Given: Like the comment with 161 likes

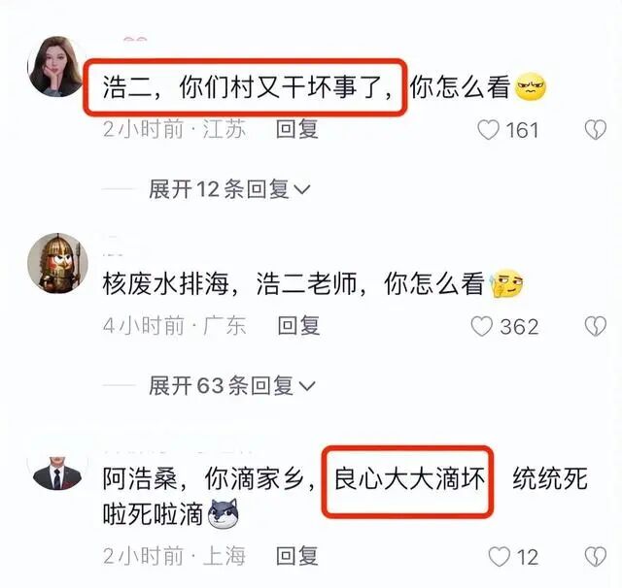Looking at the screenshot, I should pyautogui.click(x=488, y=130).
